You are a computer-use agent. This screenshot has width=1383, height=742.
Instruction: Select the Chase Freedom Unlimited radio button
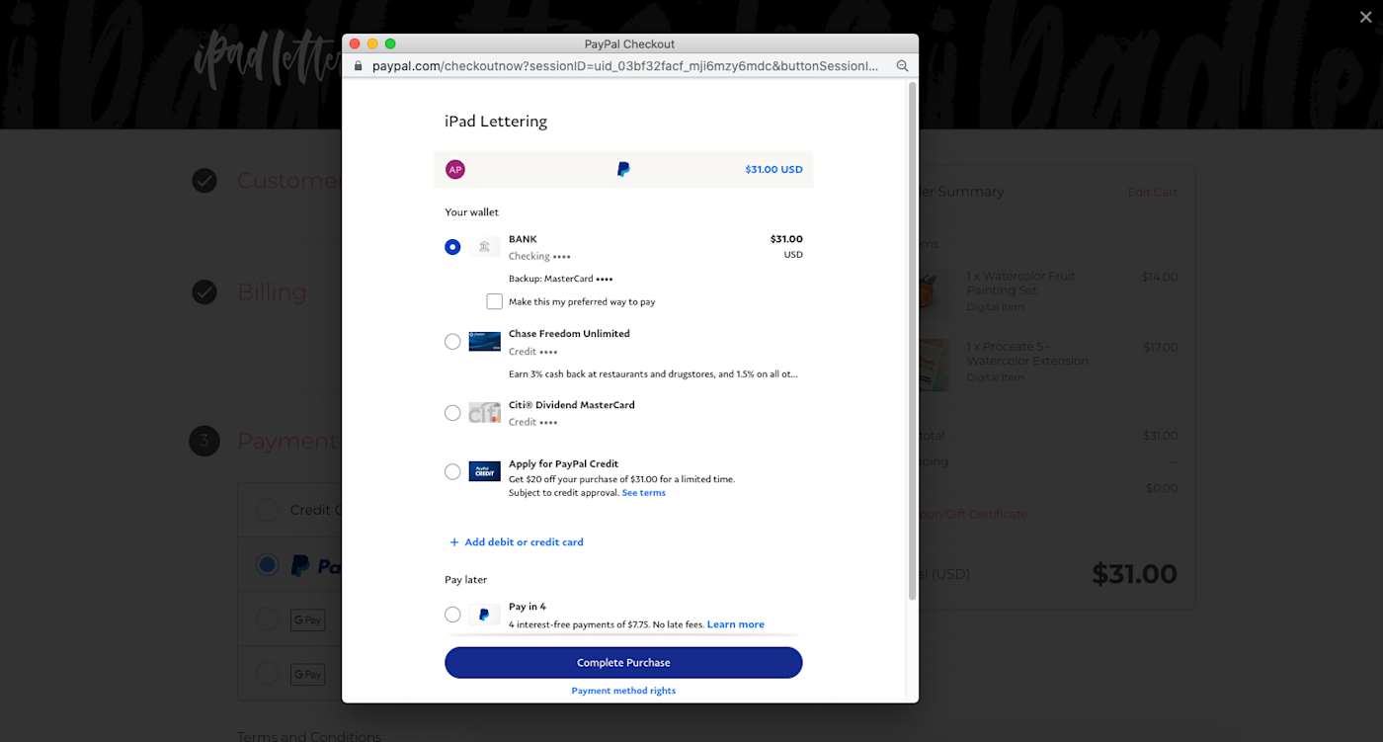click(x=452, y=342)
